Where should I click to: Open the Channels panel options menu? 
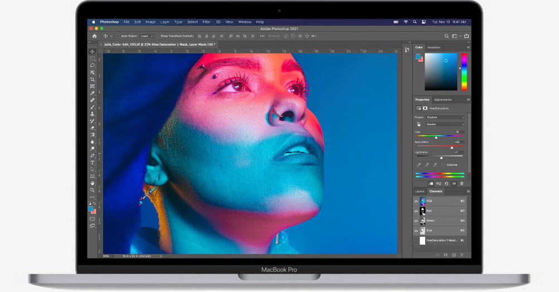tap(468, 191)
